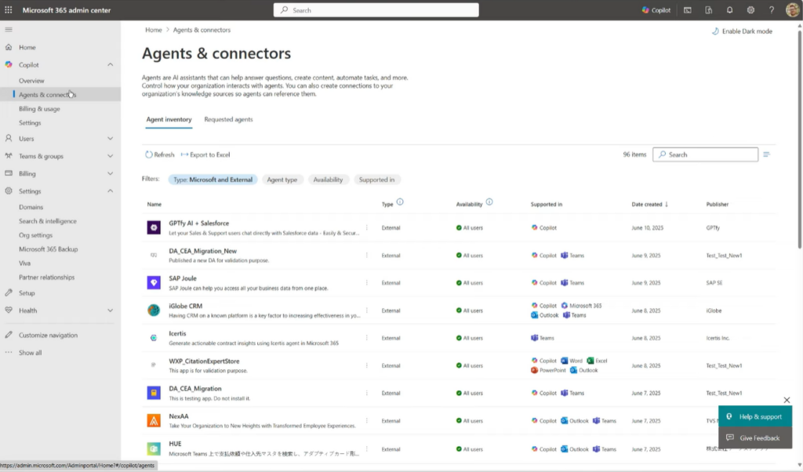Open the account profile picture

792,10
